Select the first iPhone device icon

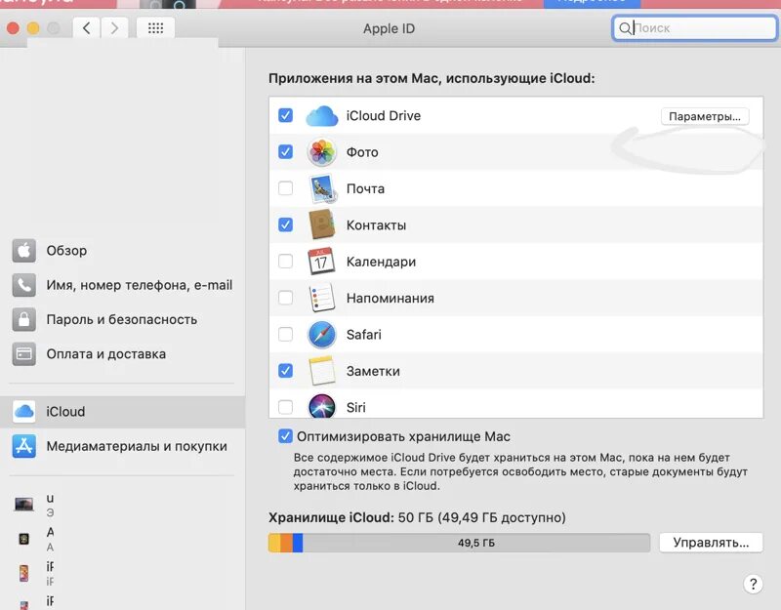tap(23, 573)
